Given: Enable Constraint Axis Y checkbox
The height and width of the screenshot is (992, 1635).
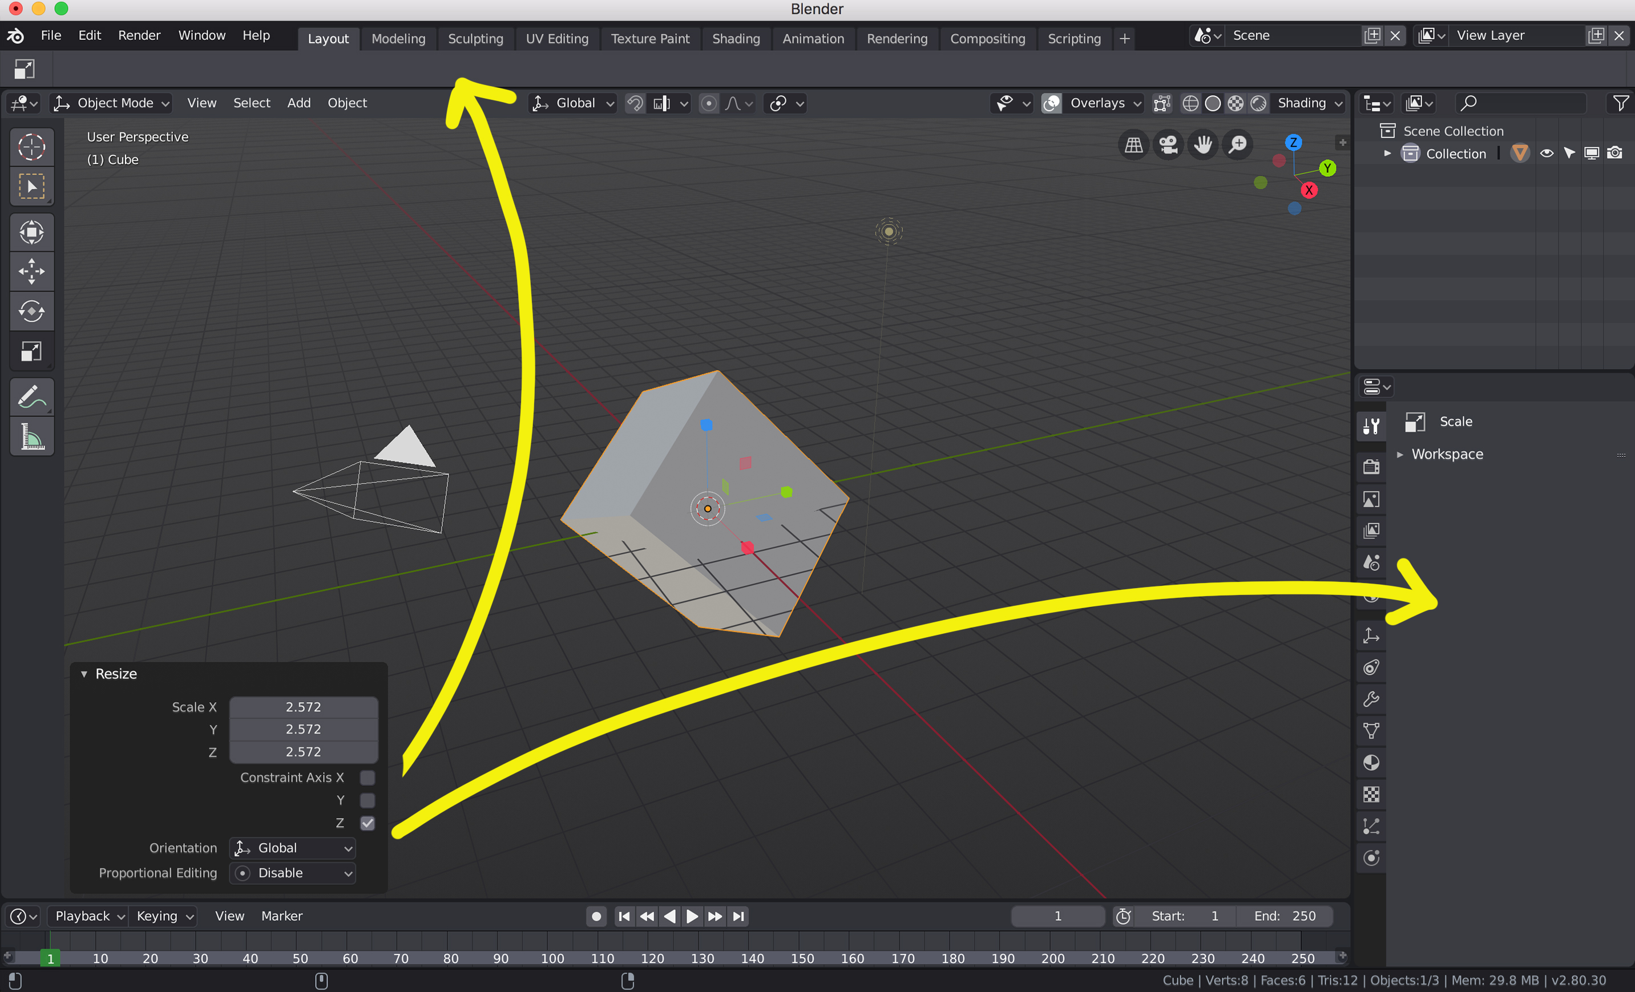Looking at the screenshot, I should click(x=367, y=800).
